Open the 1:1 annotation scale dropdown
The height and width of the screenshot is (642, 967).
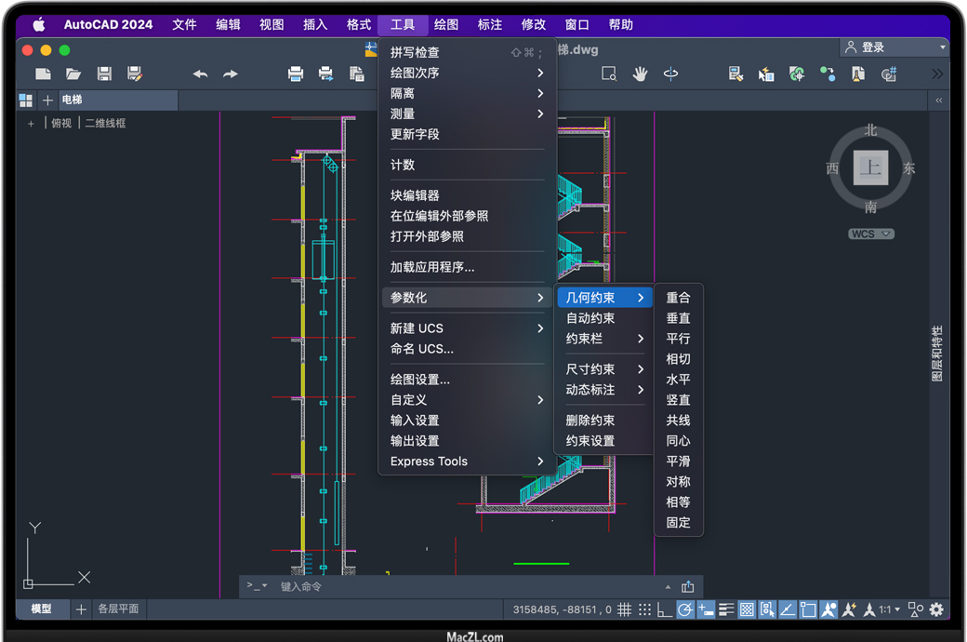(x=890, y=609)
